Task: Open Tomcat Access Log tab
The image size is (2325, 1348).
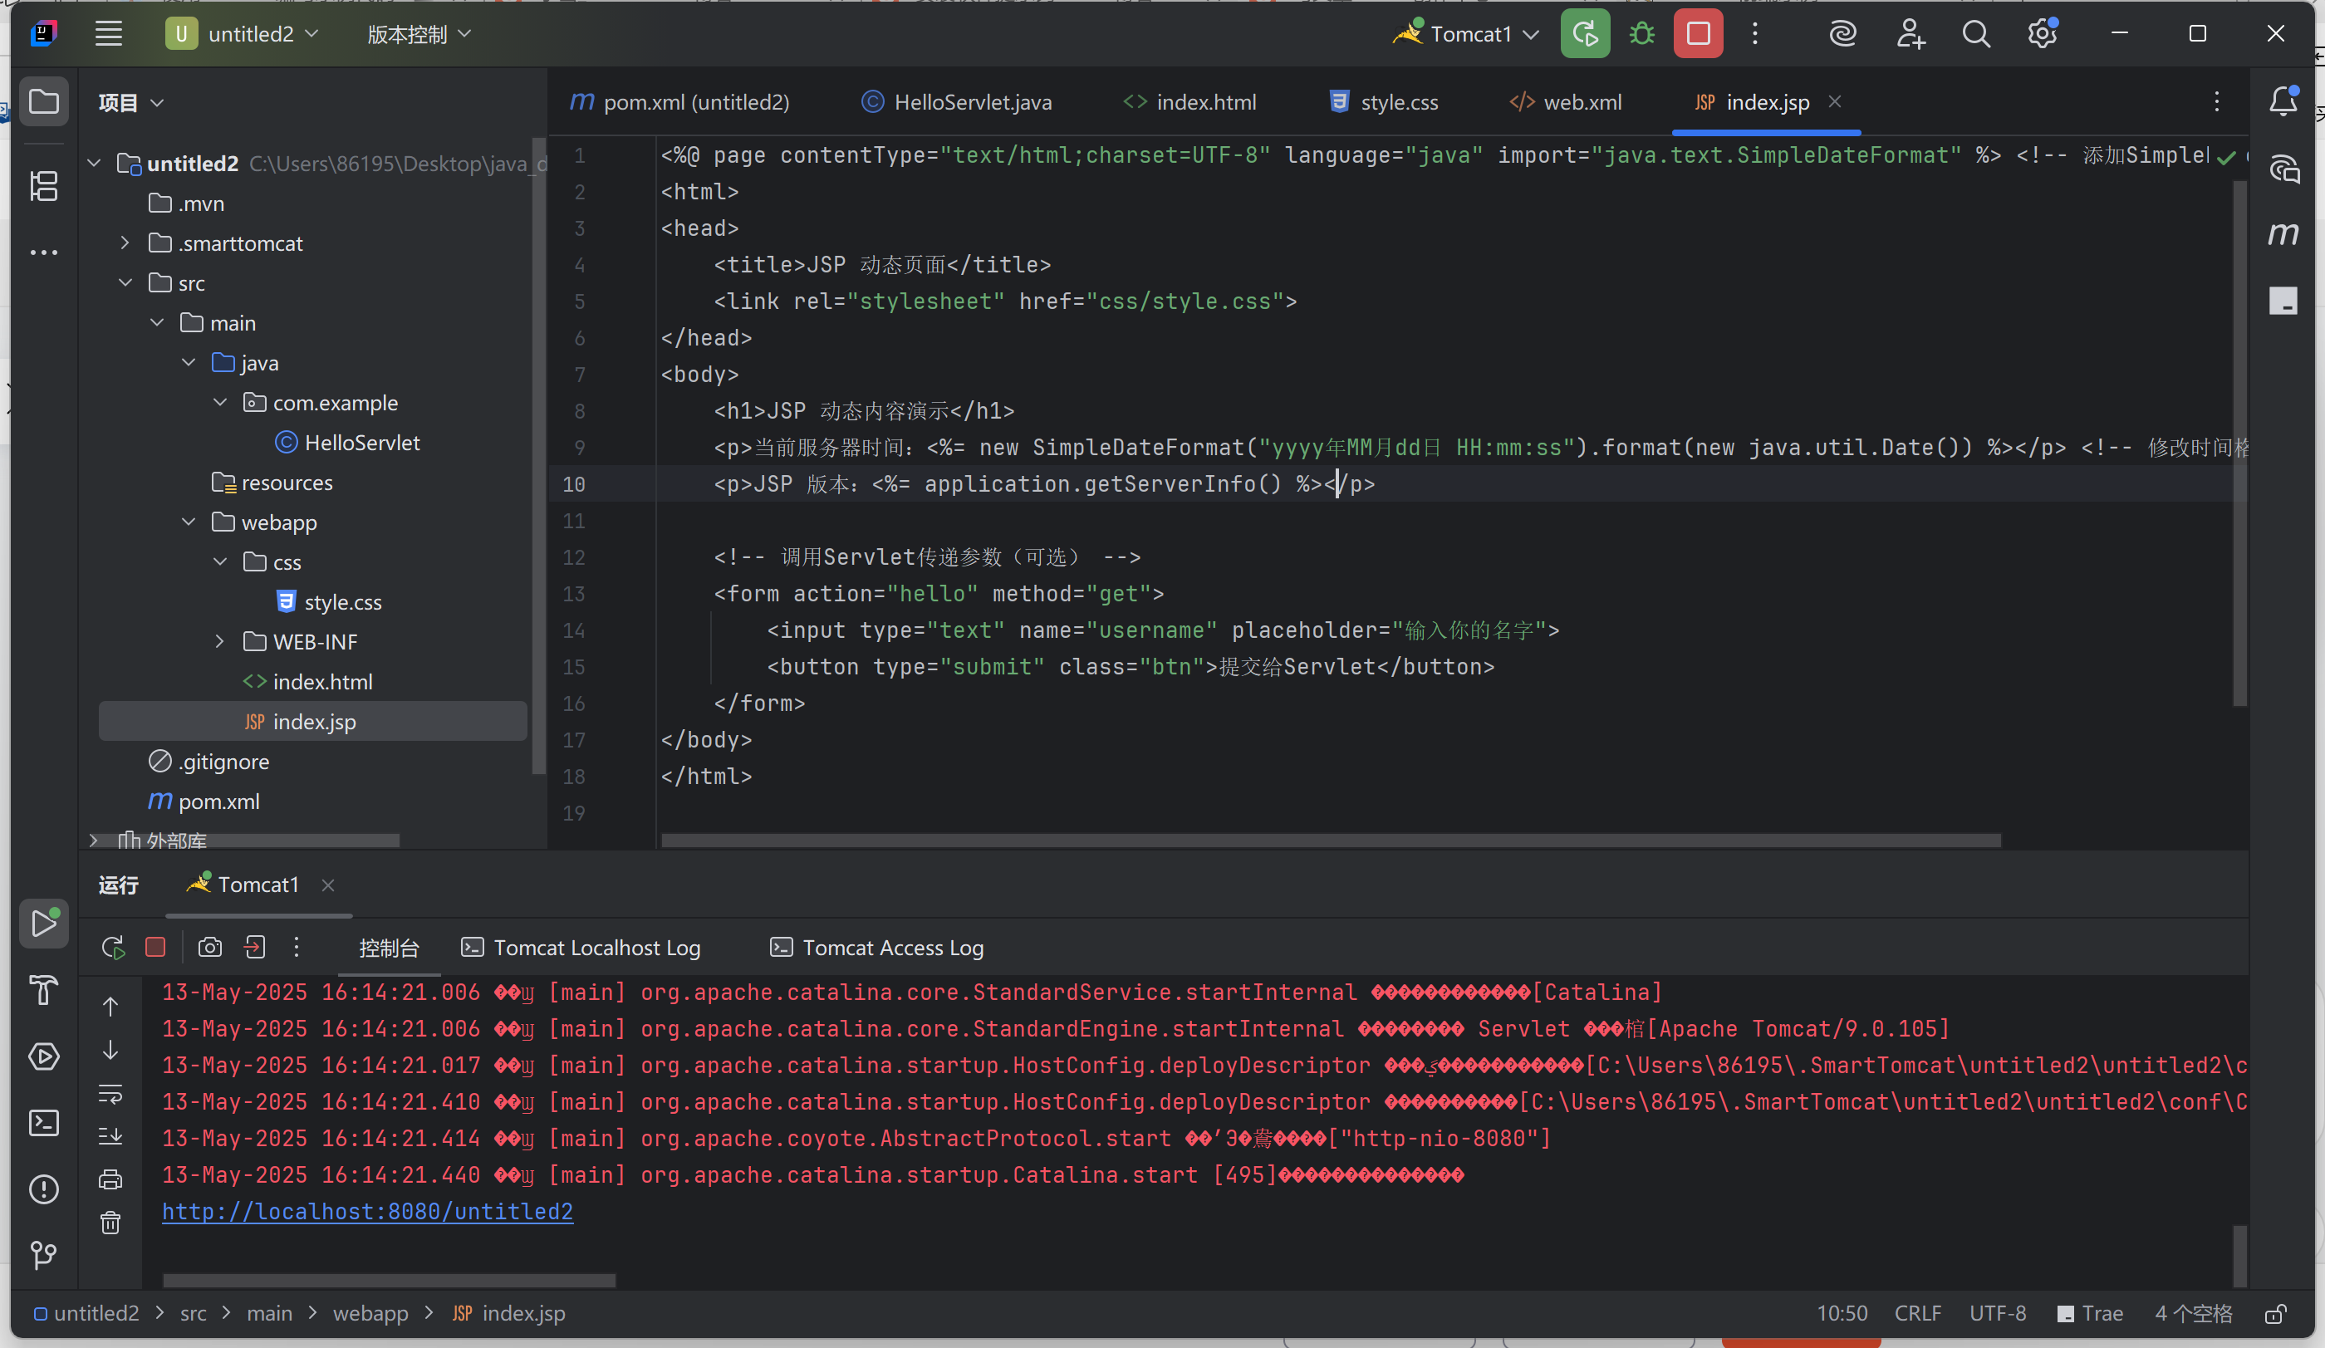Action: click(x=876, y=948)
